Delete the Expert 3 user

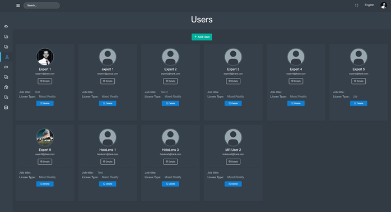pyautogui.click(x=233, y=103)
